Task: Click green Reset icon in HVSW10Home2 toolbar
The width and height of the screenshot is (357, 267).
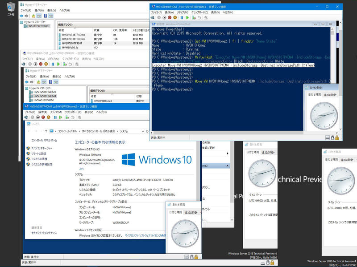Action: (x=61, y=117)
